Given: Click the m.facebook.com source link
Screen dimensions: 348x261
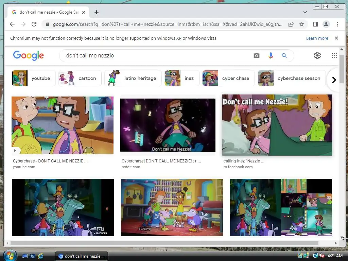Looking at the screenshot, I should click(x=238, y=167).
